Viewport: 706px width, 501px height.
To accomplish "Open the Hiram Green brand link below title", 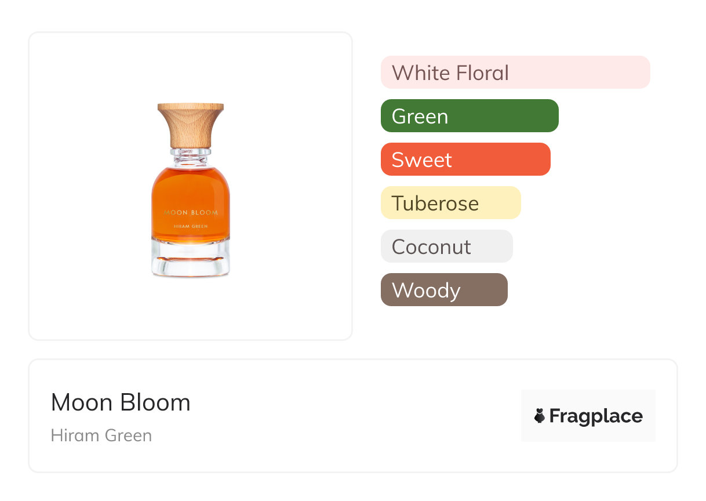I will [x=101, y=435].
